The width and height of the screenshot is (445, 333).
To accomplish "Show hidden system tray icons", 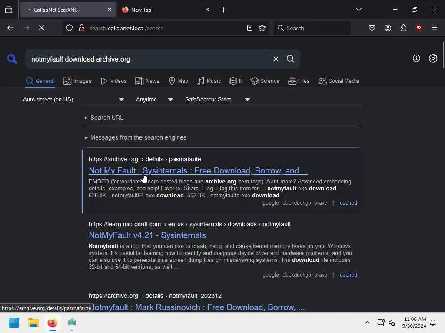I will (367, 323).
